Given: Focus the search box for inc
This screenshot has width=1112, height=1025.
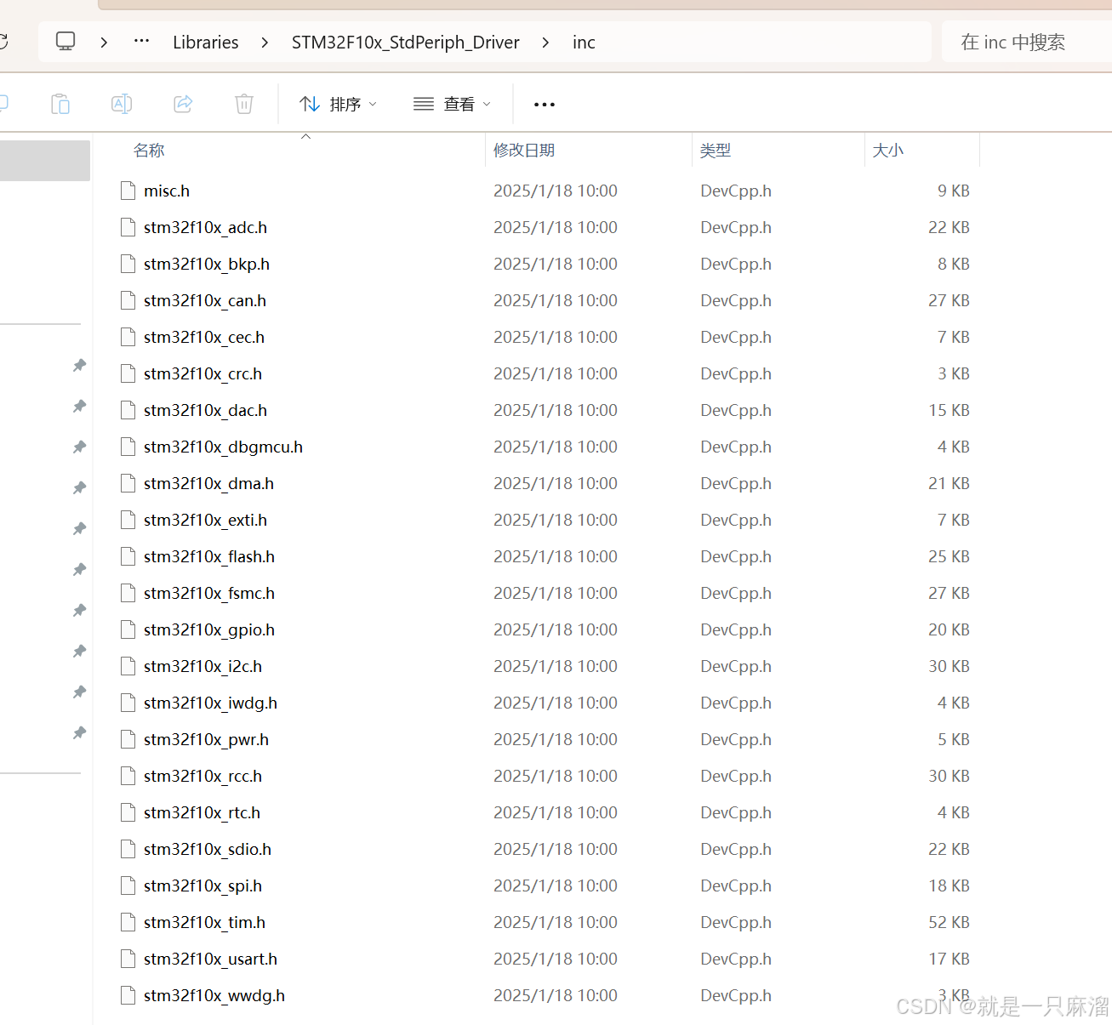Looking at the screenshot, I should pos(1026,43).
